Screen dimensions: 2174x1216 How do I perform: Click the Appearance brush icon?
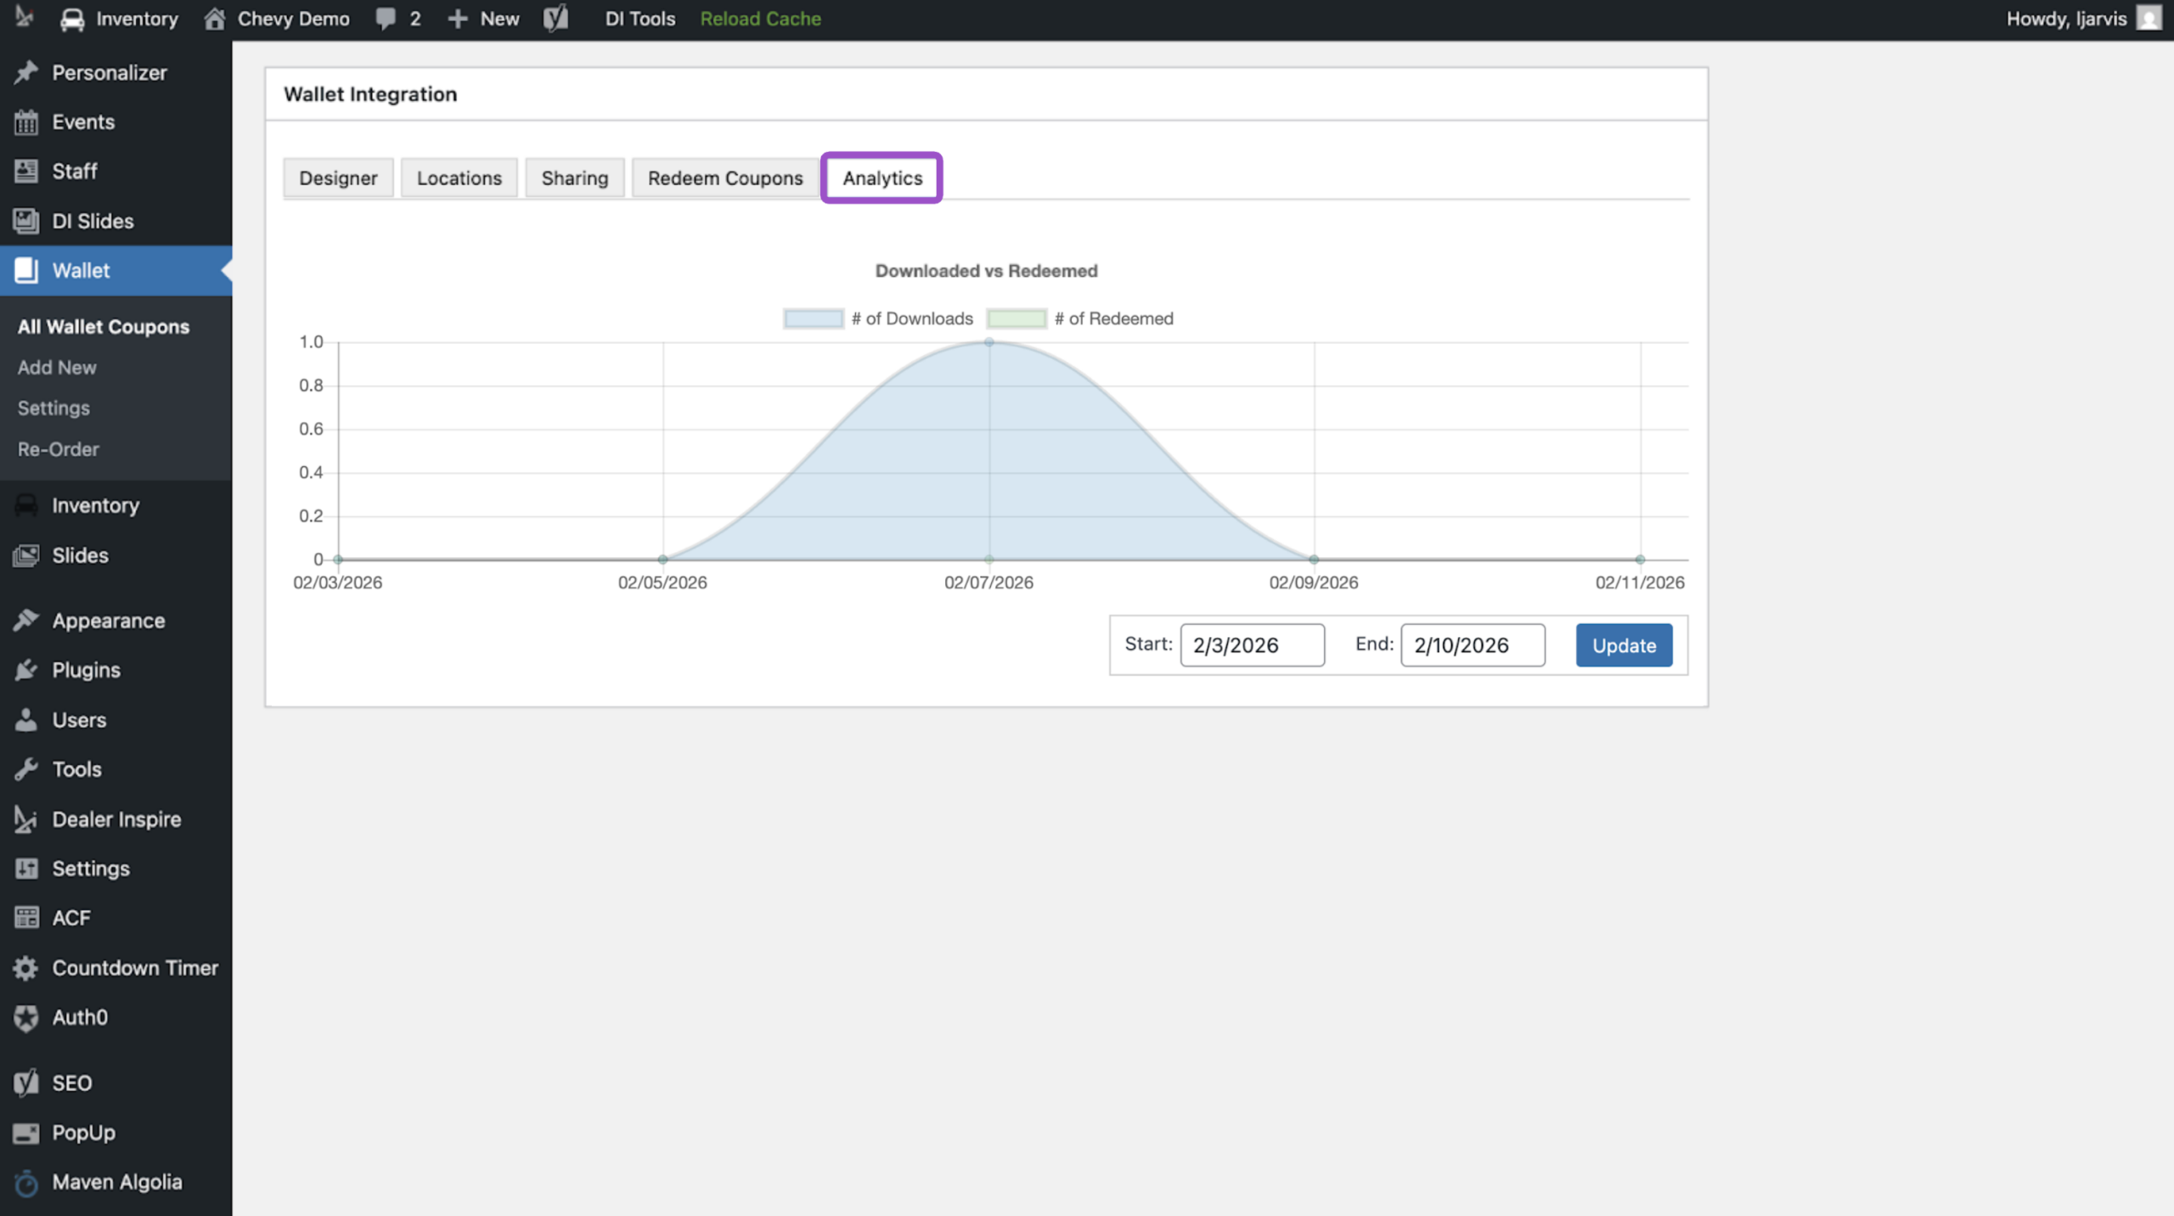(26, 621)
